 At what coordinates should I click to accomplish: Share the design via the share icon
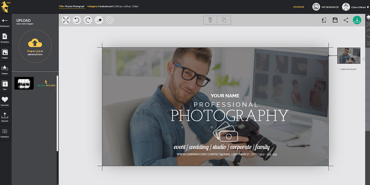click(346, 20)
